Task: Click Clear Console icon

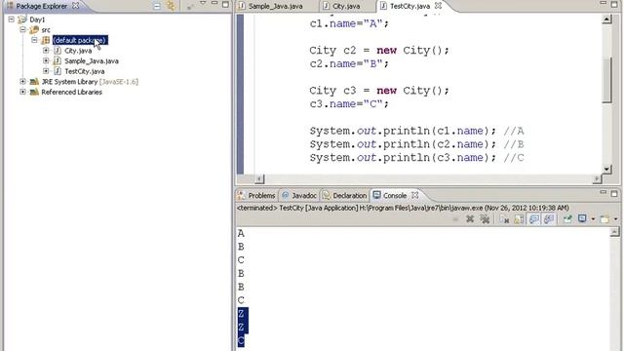Action: coord(504,218)
